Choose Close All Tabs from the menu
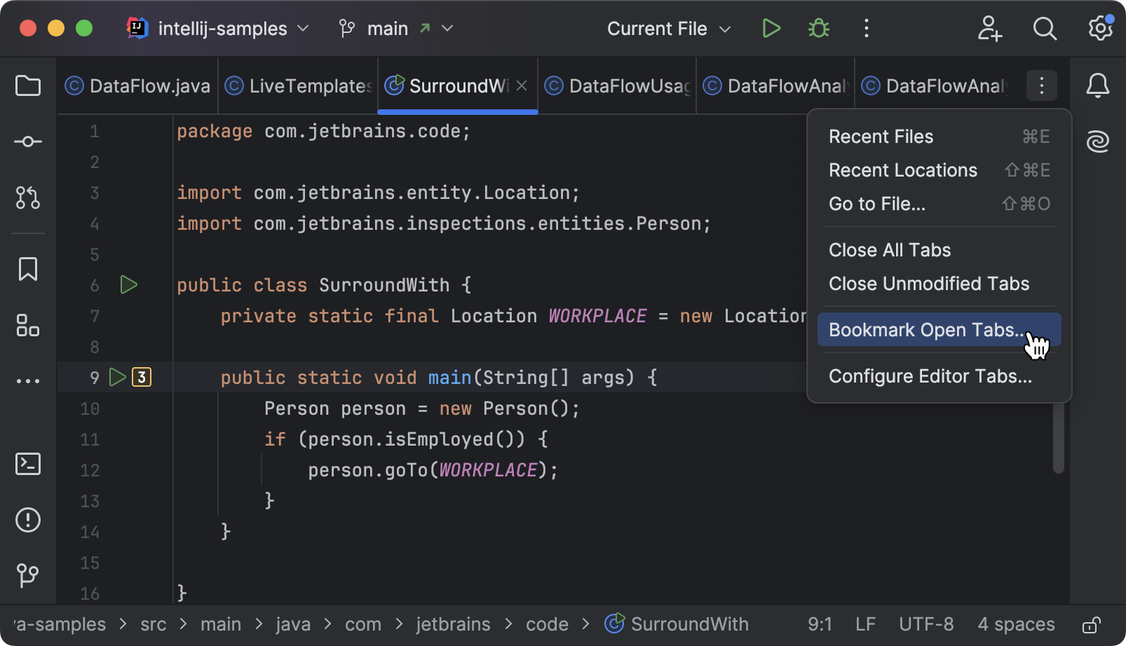 (890, 249)
